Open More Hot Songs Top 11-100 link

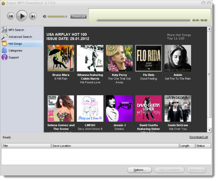coord(179,37)
